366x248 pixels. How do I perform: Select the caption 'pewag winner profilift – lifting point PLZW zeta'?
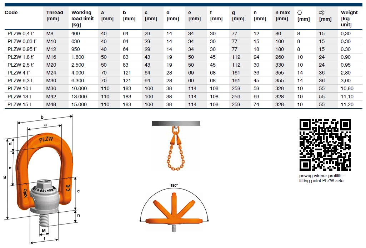(x=322, y=178)
